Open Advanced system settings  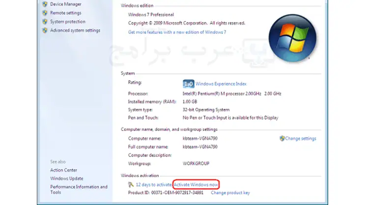coord(75,30)
